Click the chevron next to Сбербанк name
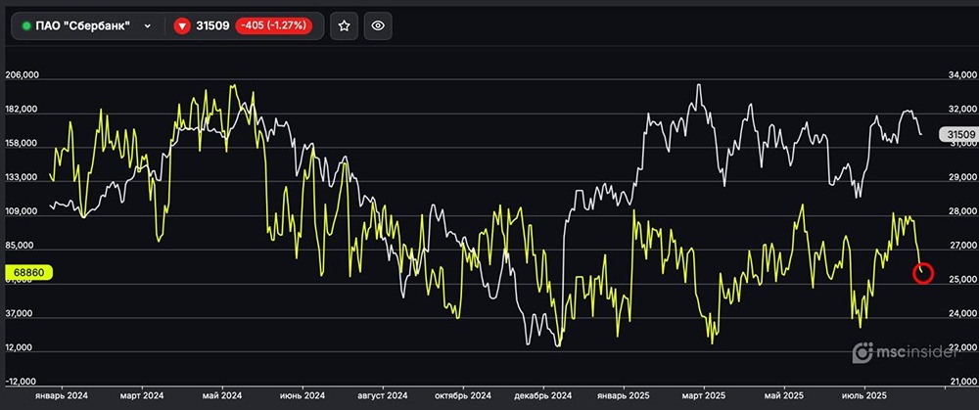The width and height of the screenshot is (979, 410). click(148, 26)
